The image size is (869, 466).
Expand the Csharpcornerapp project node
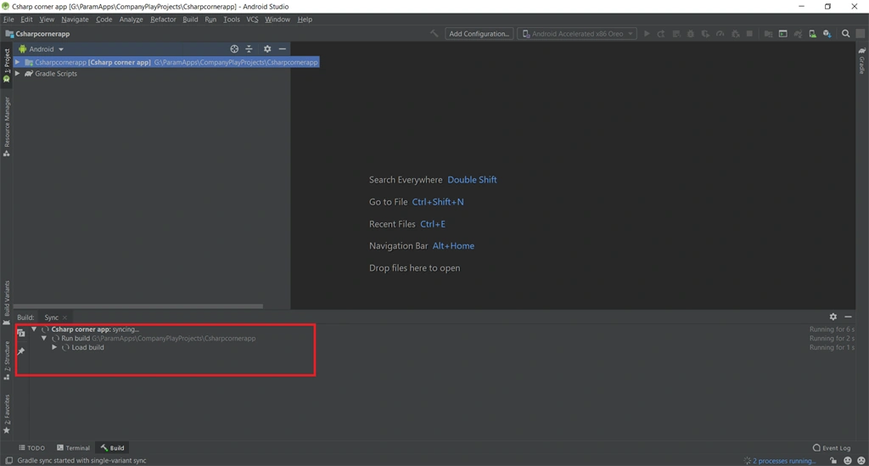tap(18, 62)
